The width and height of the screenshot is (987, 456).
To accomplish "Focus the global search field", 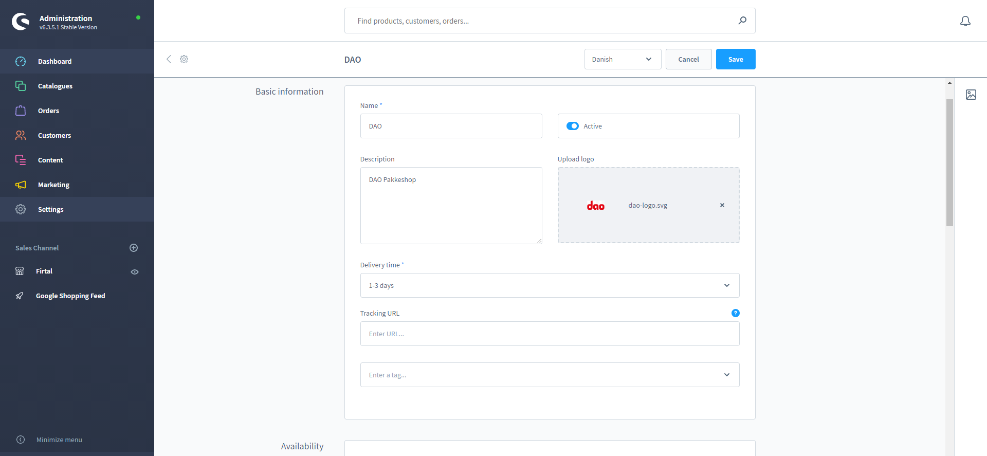I will coord(550,21).
